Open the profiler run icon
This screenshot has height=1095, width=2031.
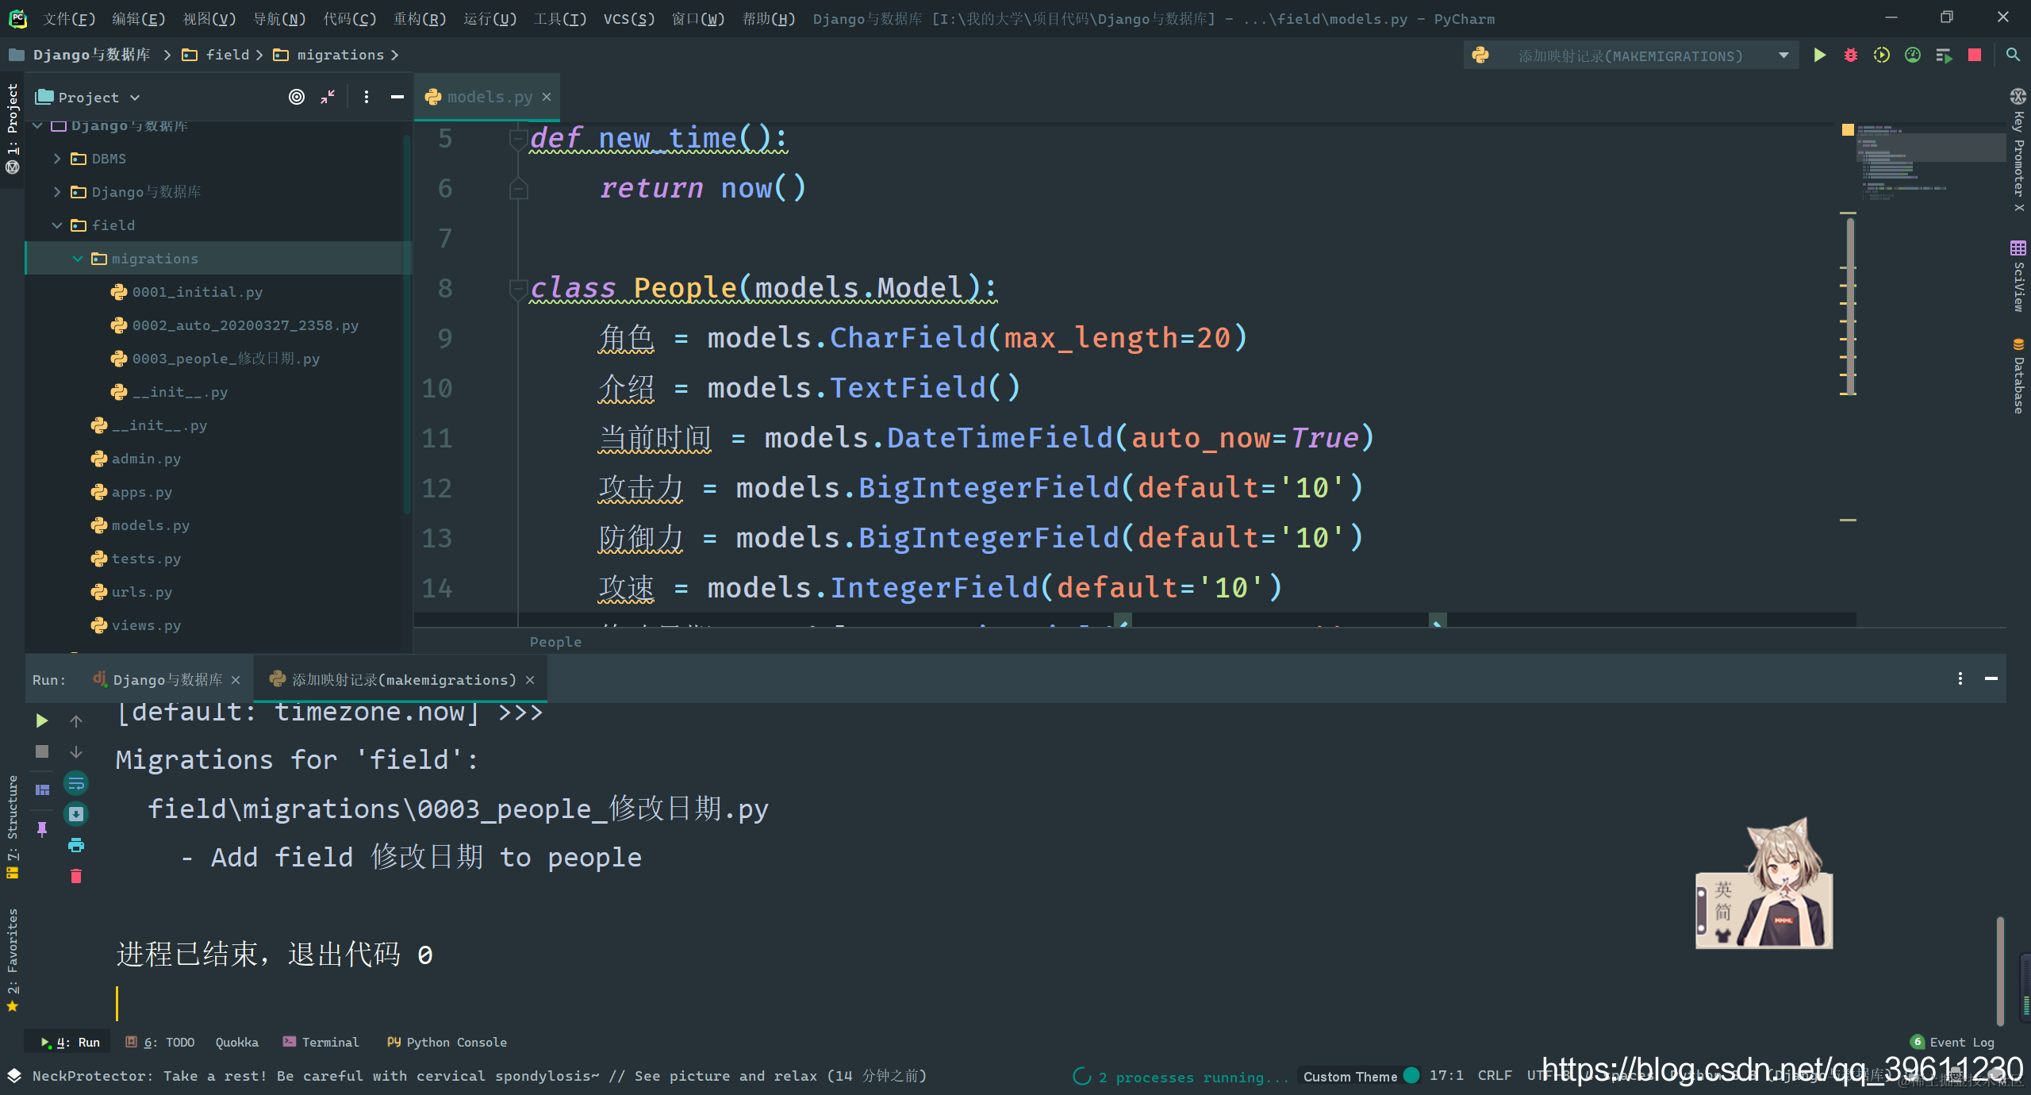tap(1913, 55)
